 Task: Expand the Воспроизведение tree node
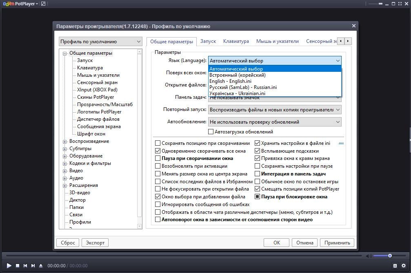click(64, 142)
